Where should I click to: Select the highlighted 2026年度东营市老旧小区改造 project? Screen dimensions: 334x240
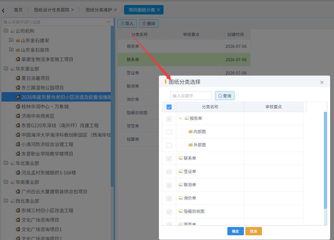click(x=56, y=97)
